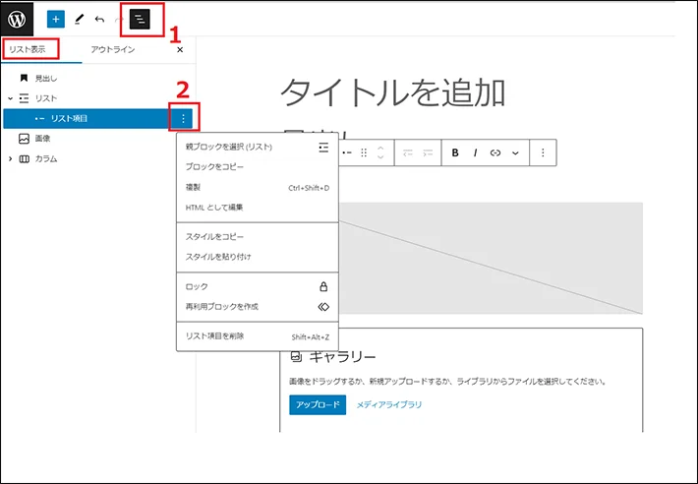Screen dimensions: 698x484
Task: Choose ブロックをコピー from the menu
Action: [215, 167]
